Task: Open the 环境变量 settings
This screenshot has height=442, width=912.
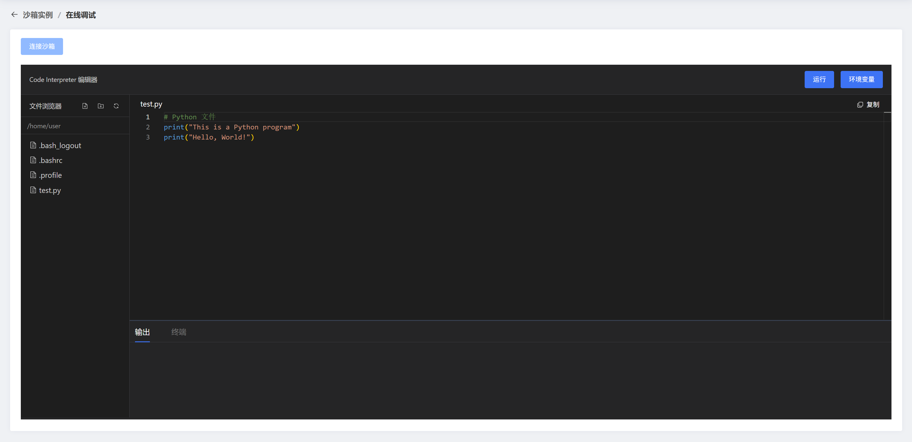Action: coord(861,80)
